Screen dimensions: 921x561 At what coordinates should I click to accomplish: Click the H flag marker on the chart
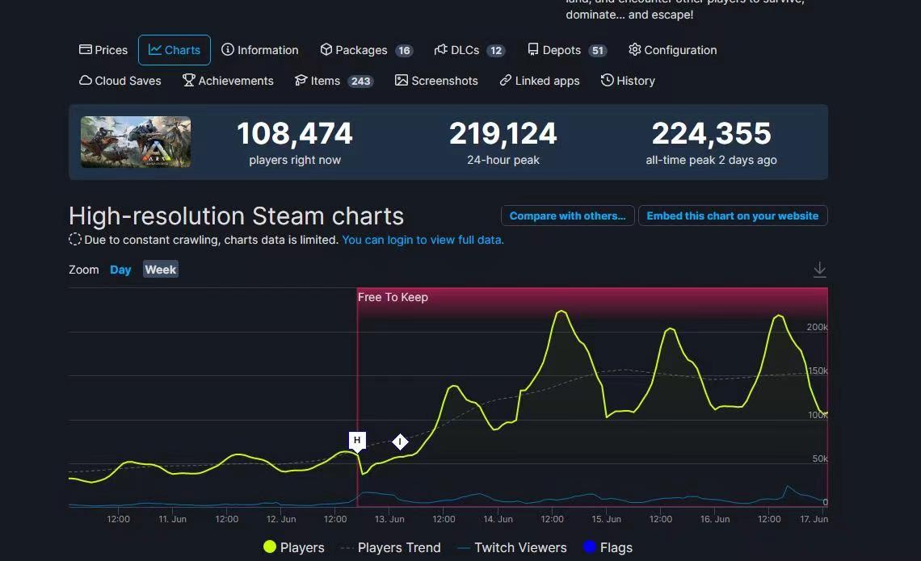click(356, 441)
